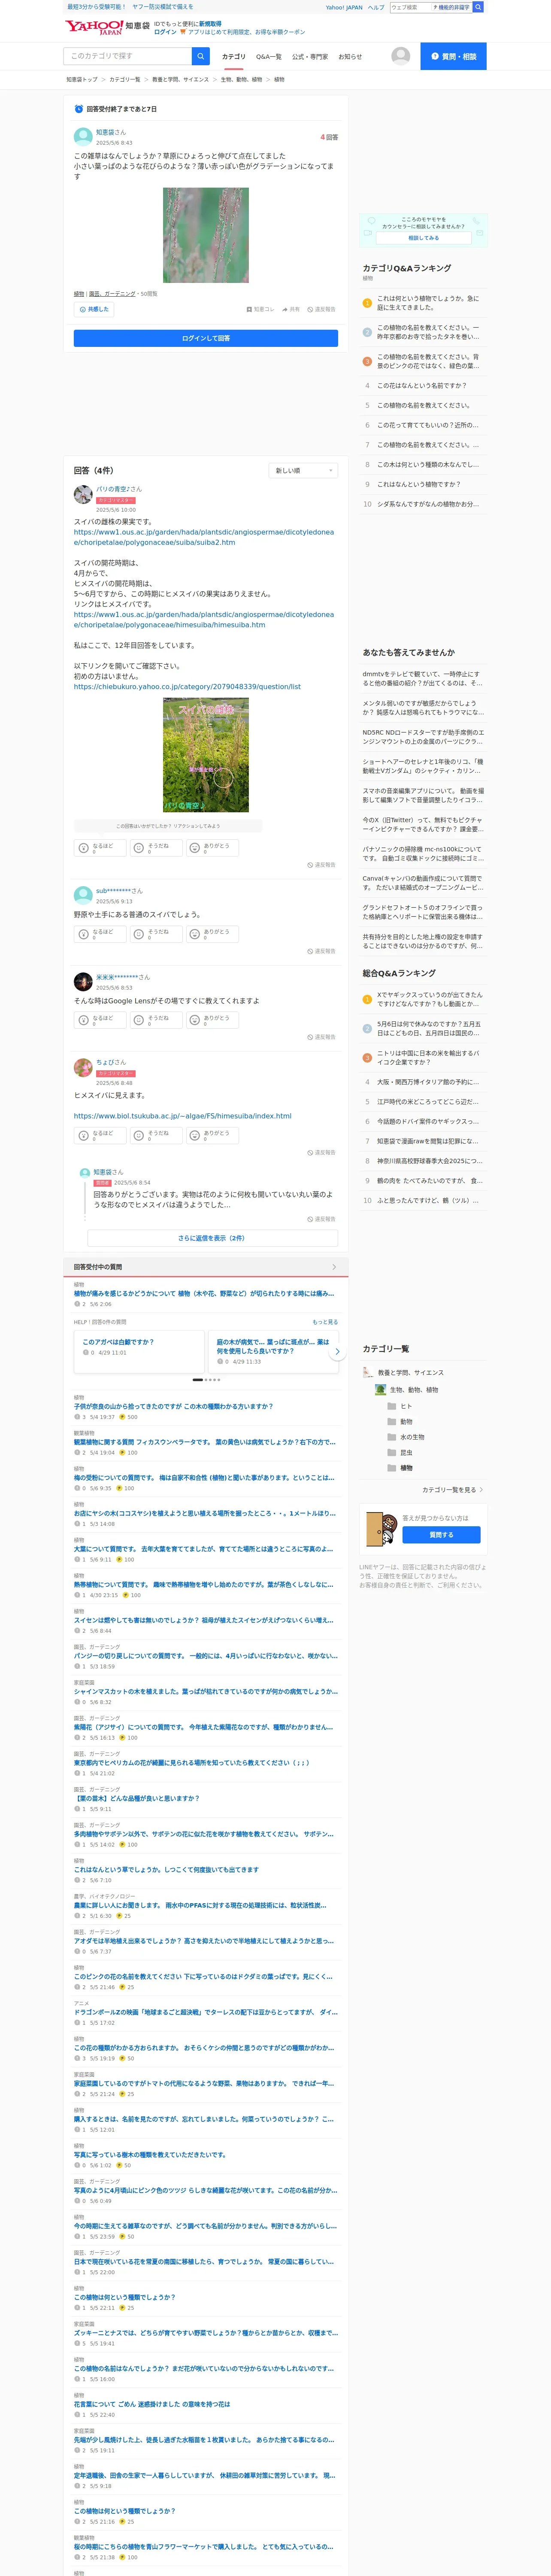Open 子供が奈良の山から拾ってきた question
The height and width of the screenshot is (2576, 551).
click(173, 1406)
